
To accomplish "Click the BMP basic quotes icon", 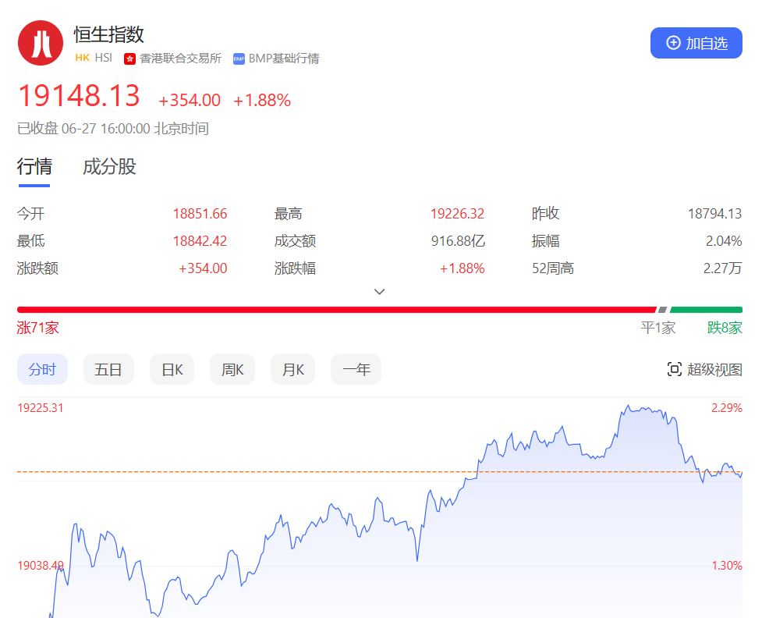I will (x=239, y=59).
